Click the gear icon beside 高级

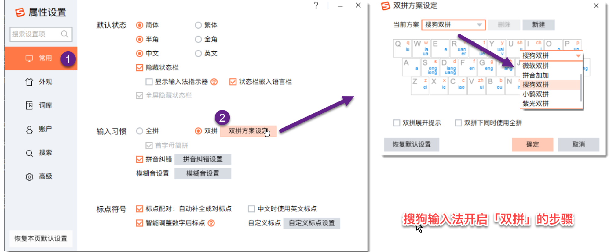29,177
